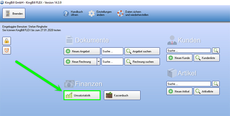Create a Neues Angebot
The width and height of the screenshot is (230, 116).
coord(82,51)
